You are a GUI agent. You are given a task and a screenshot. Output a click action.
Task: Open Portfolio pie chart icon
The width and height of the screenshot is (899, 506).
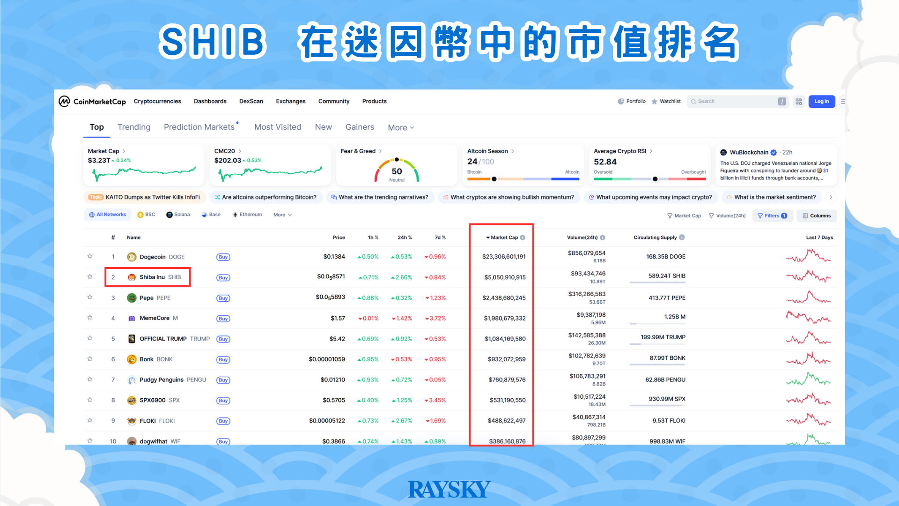[621, 101]
